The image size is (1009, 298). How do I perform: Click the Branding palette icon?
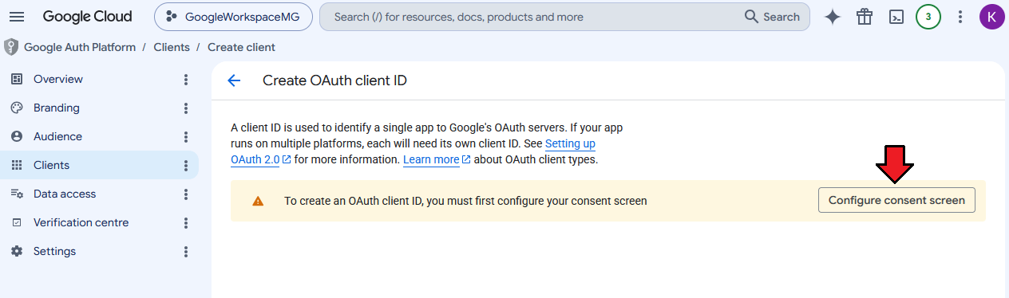[x=16, y=108]
